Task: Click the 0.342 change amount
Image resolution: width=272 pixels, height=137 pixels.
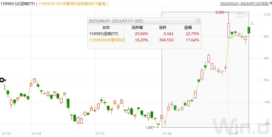Action: click(168, 34)
